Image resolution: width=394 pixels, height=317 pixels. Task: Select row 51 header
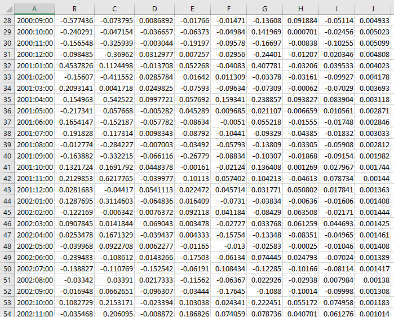tap(7, 280)
